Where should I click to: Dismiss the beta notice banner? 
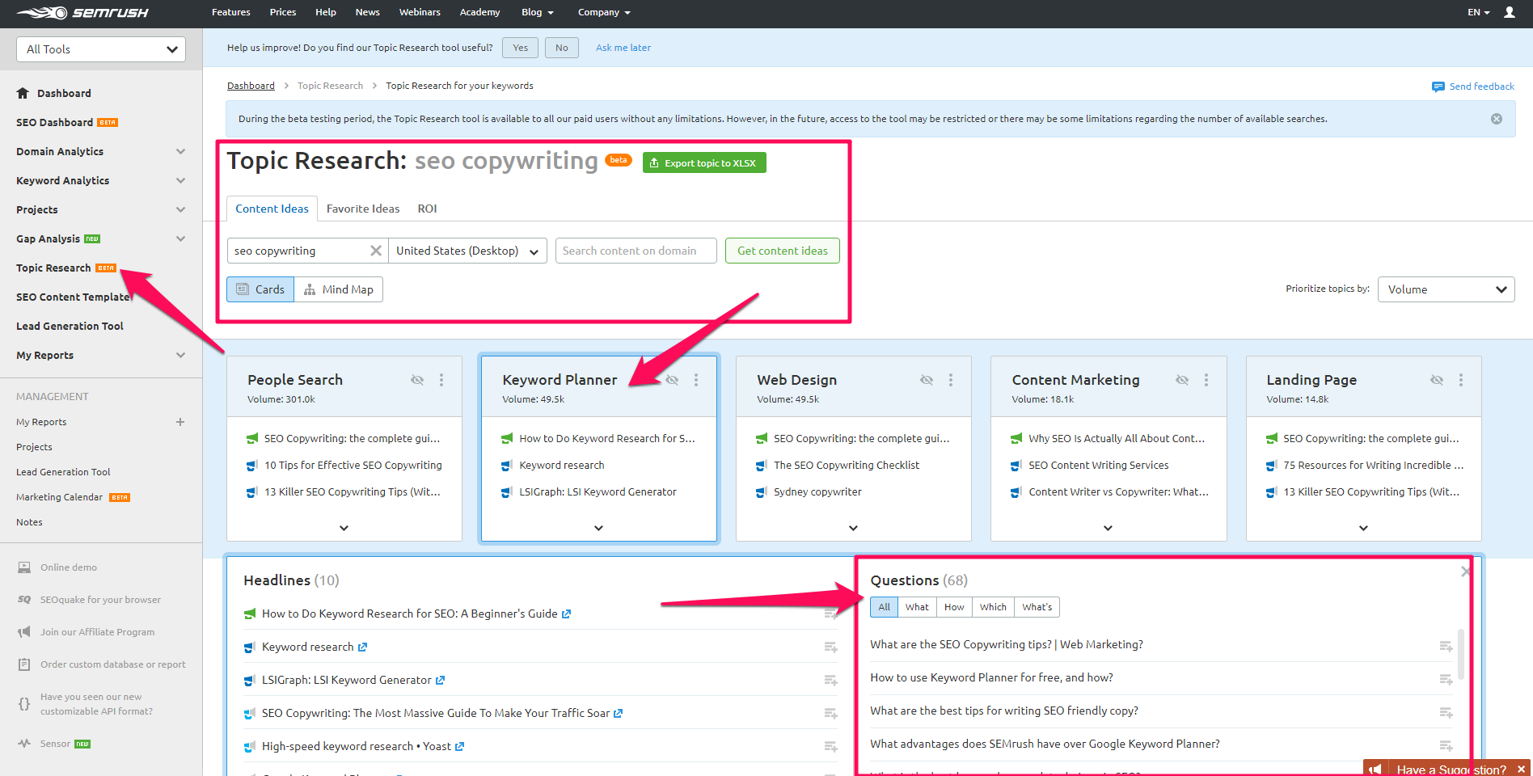coord(1497,119)
